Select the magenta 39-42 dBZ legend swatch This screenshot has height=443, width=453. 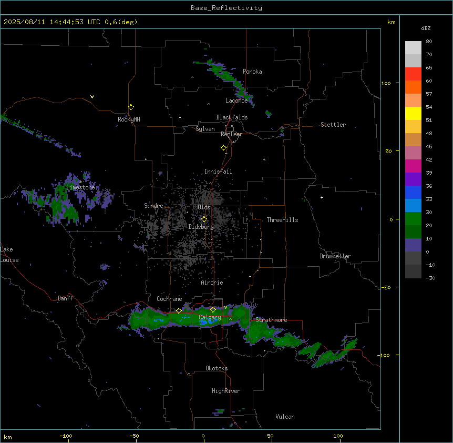[x=413, y=166]
